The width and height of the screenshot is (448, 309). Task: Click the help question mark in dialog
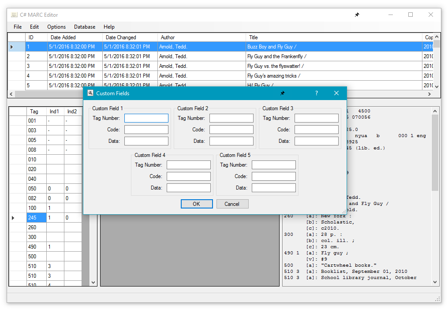[x=316, y=93]
